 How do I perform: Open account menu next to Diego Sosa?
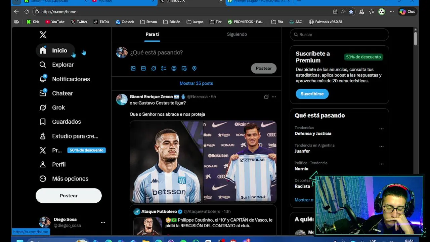pyautogui.click(x=103, y=222)
